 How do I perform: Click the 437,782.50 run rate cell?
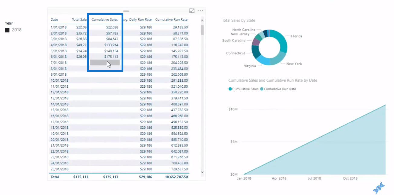pos(180,110)
